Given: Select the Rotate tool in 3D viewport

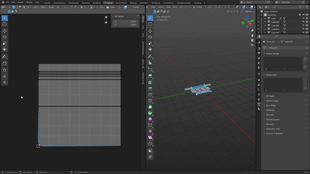Looking at the screenshot, I should [x=150, y=37].
